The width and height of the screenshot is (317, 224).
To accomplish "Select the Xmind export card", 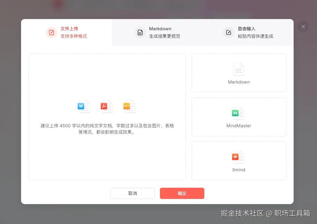I will 238,160.
